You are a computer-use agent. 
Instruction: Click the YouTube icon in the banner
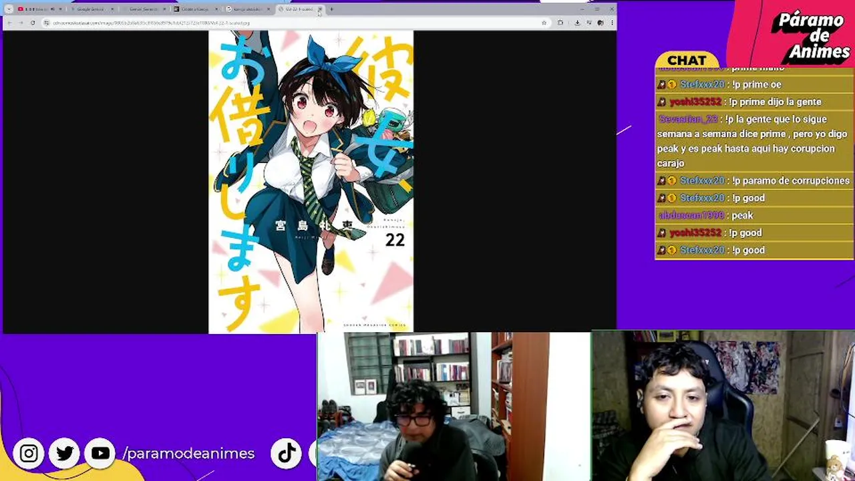pos(100,454)
